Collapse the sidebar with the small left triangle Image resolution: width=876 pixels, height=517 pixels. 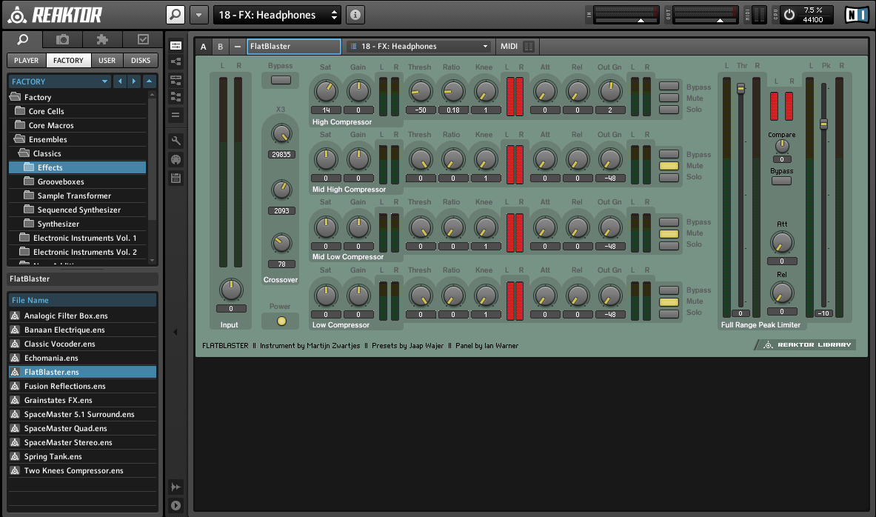point(175,332)
